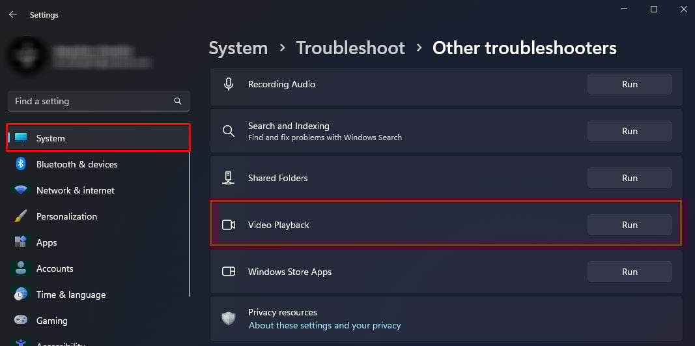Run the Windows Store Apps troubleshooter
Screen dimensions: 695x346
(x=629, y=272)
